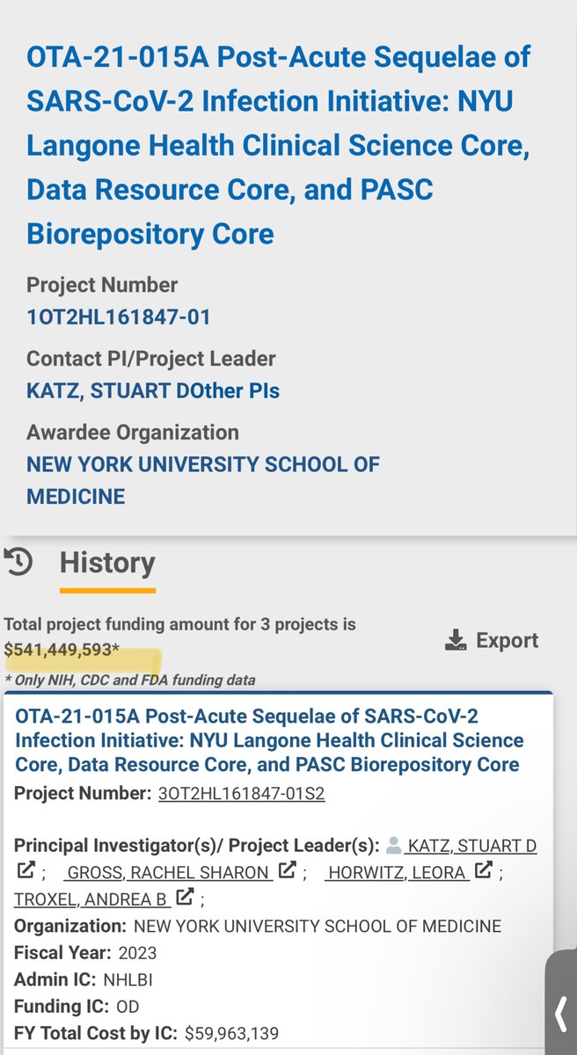
Task: View investigator TROXEL, ANDREA B profile
Action: tap(91, 899)
